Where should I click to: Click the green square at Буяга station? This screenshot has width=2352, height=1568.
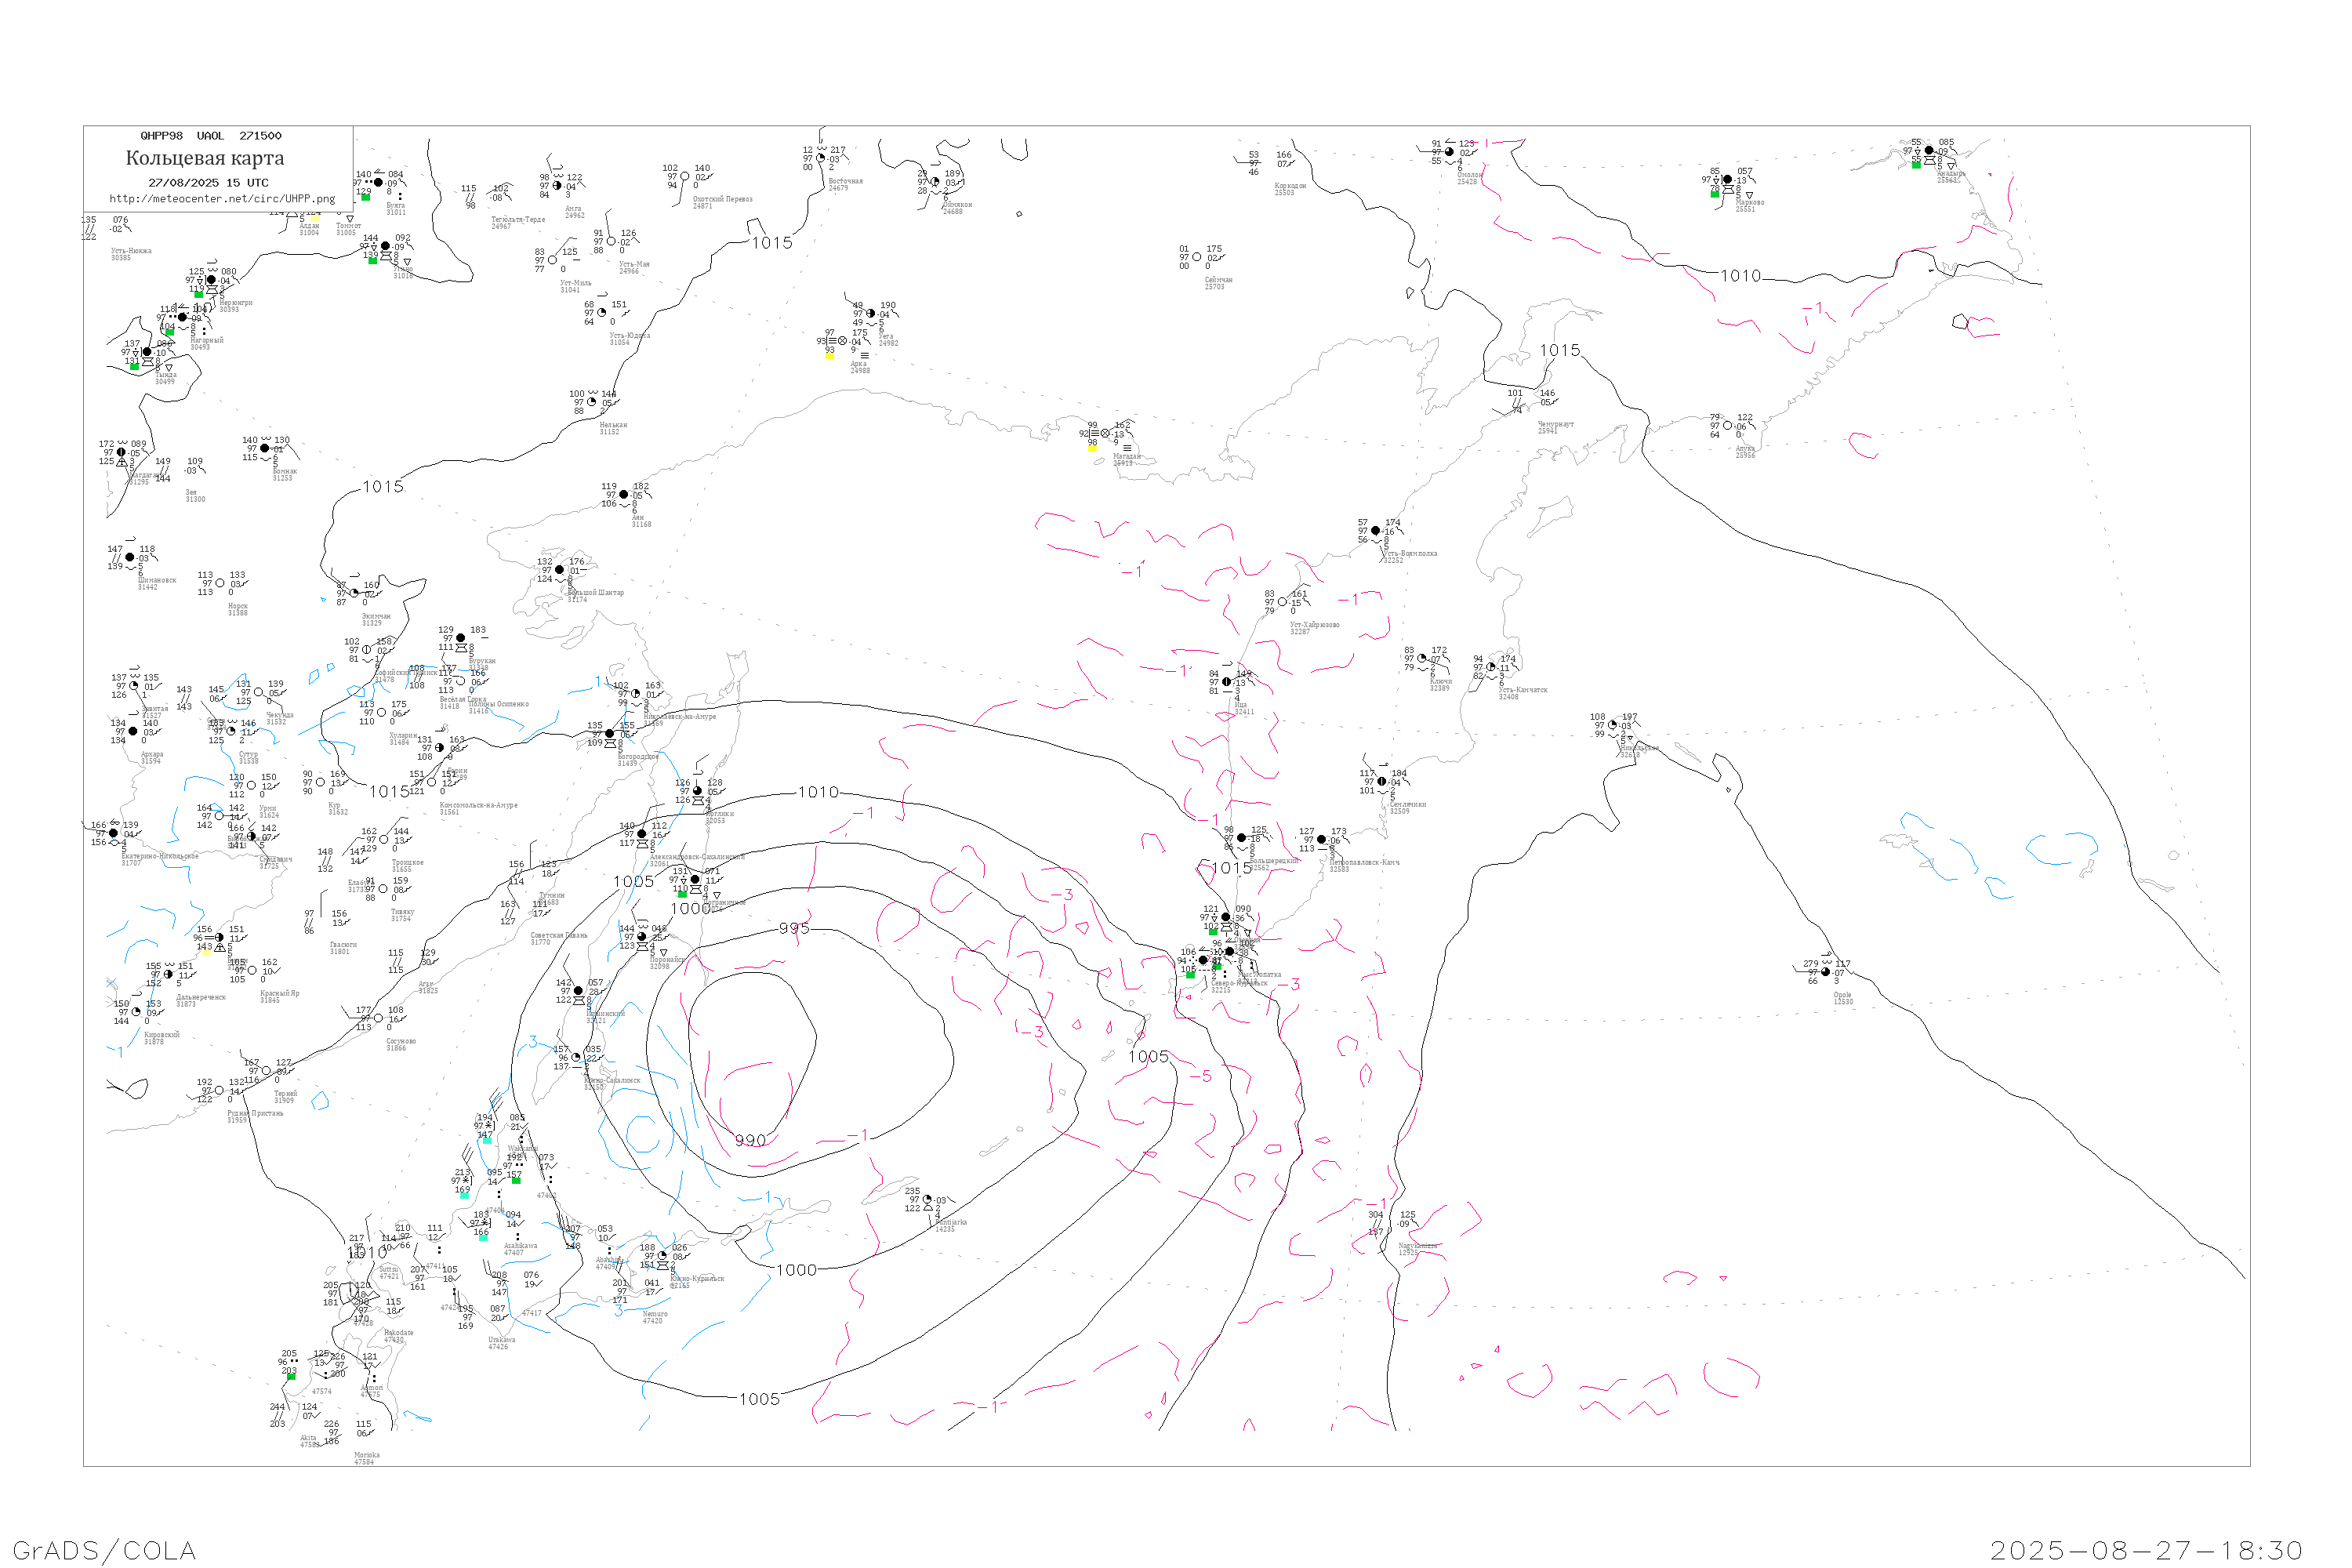(366, 197)
